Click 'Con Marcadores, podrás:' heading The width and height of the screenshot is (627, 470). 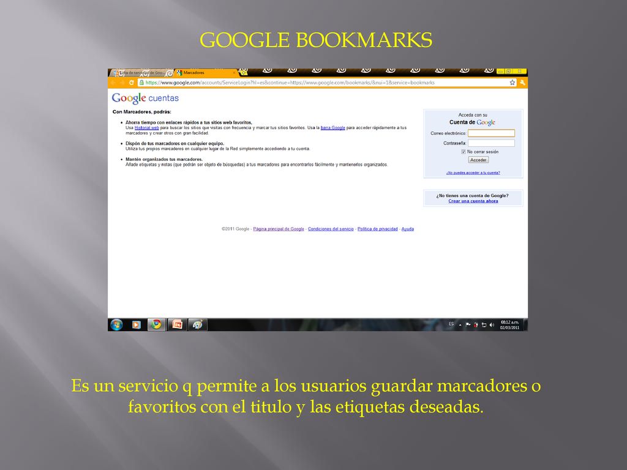click(141, 112)
